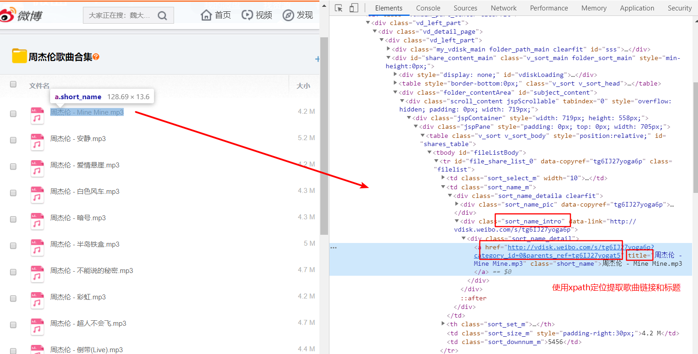Click music file icon for 不能说的秘密.mp3
This screenshot has height=354, width=698.
[37, 274]
